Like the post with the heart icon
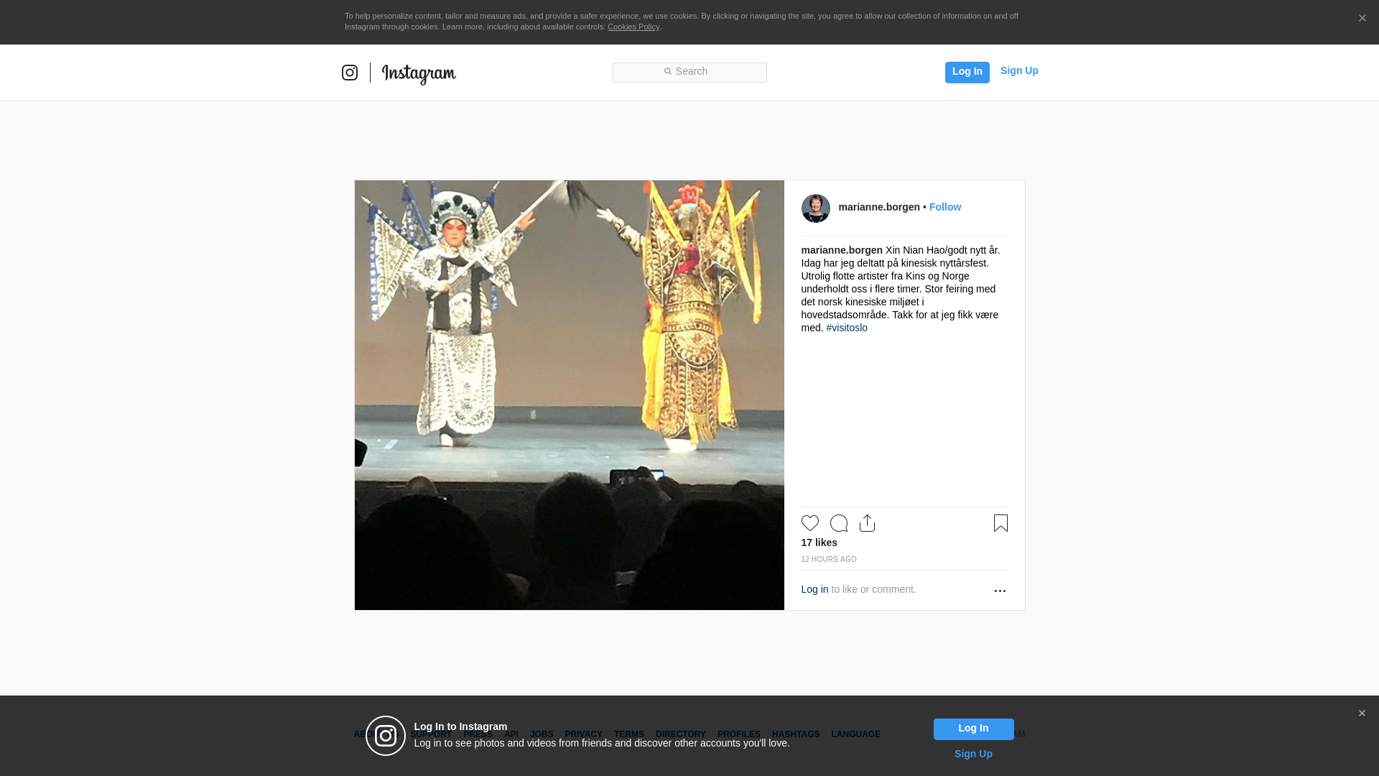Image resolution: width=1379 pixels, height=776 pixels. (810, 523)
